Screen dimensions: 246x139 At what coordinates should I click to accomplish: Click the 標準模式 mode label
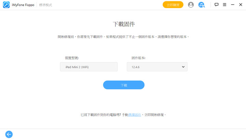[46, 5]
